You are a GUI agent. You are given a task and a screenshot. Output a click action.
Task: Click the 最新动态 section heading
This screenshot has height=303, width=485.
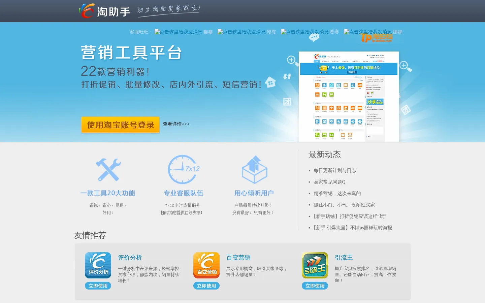click(325, 155)
